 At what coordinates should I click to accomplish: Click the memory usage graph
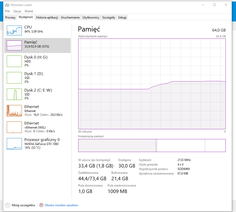coord(152,84)
